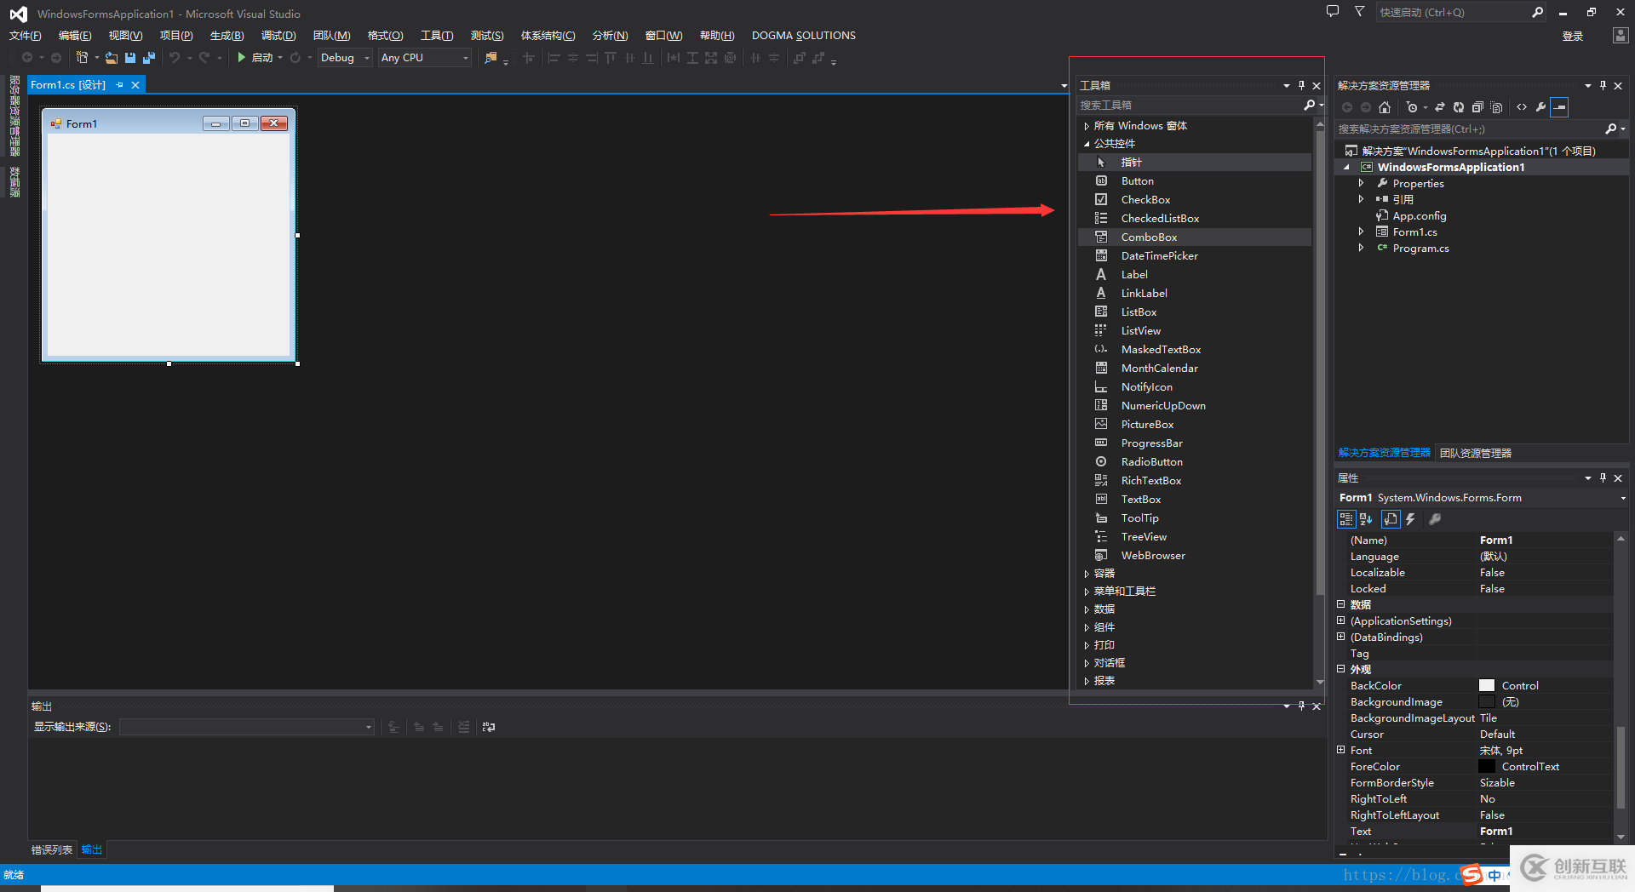This screenshot has width=1635, height=892.
Task: Click the BackColor Control color swatch
Action: tap(1487, 685)
